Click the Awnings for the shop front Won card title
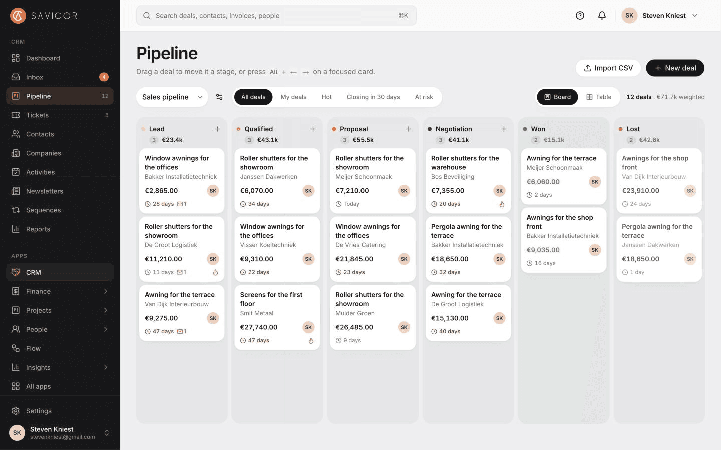Viewport: 721px width, 450px height. tap(560, 222)
